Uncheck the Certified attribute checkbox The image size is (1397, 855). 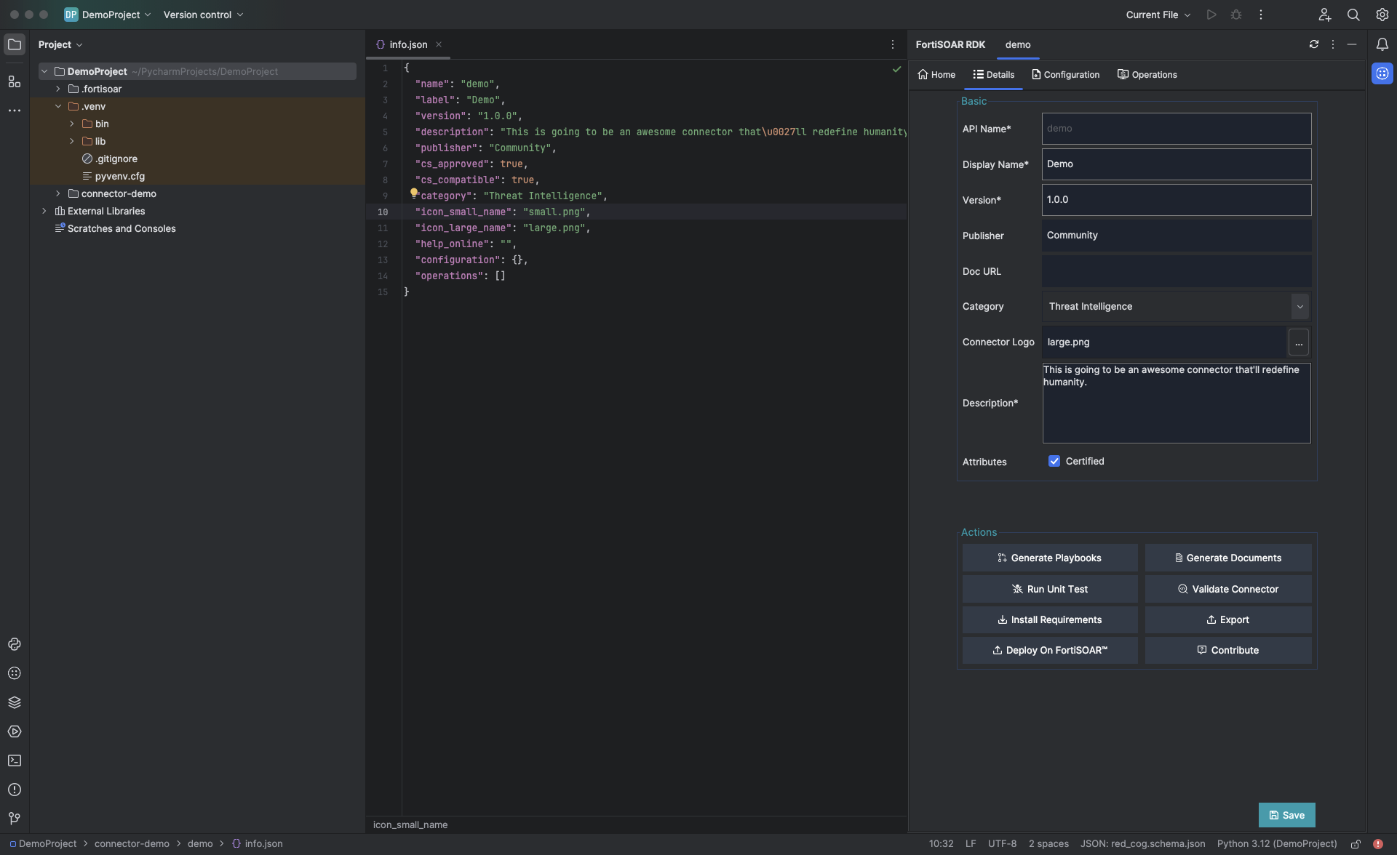coord(1054,462)
